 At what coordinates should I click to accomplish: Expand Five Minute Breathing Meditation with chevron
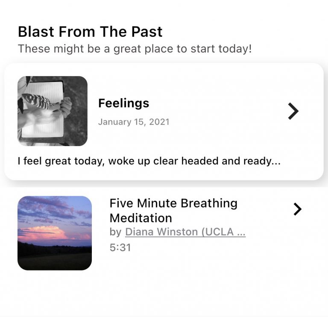click(x=297, y=209)
